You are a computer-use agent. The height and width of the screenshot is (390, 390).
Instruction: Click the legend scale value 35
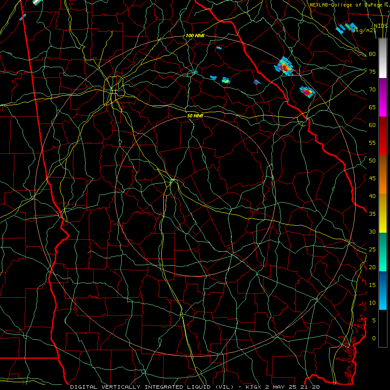[372, 214]
